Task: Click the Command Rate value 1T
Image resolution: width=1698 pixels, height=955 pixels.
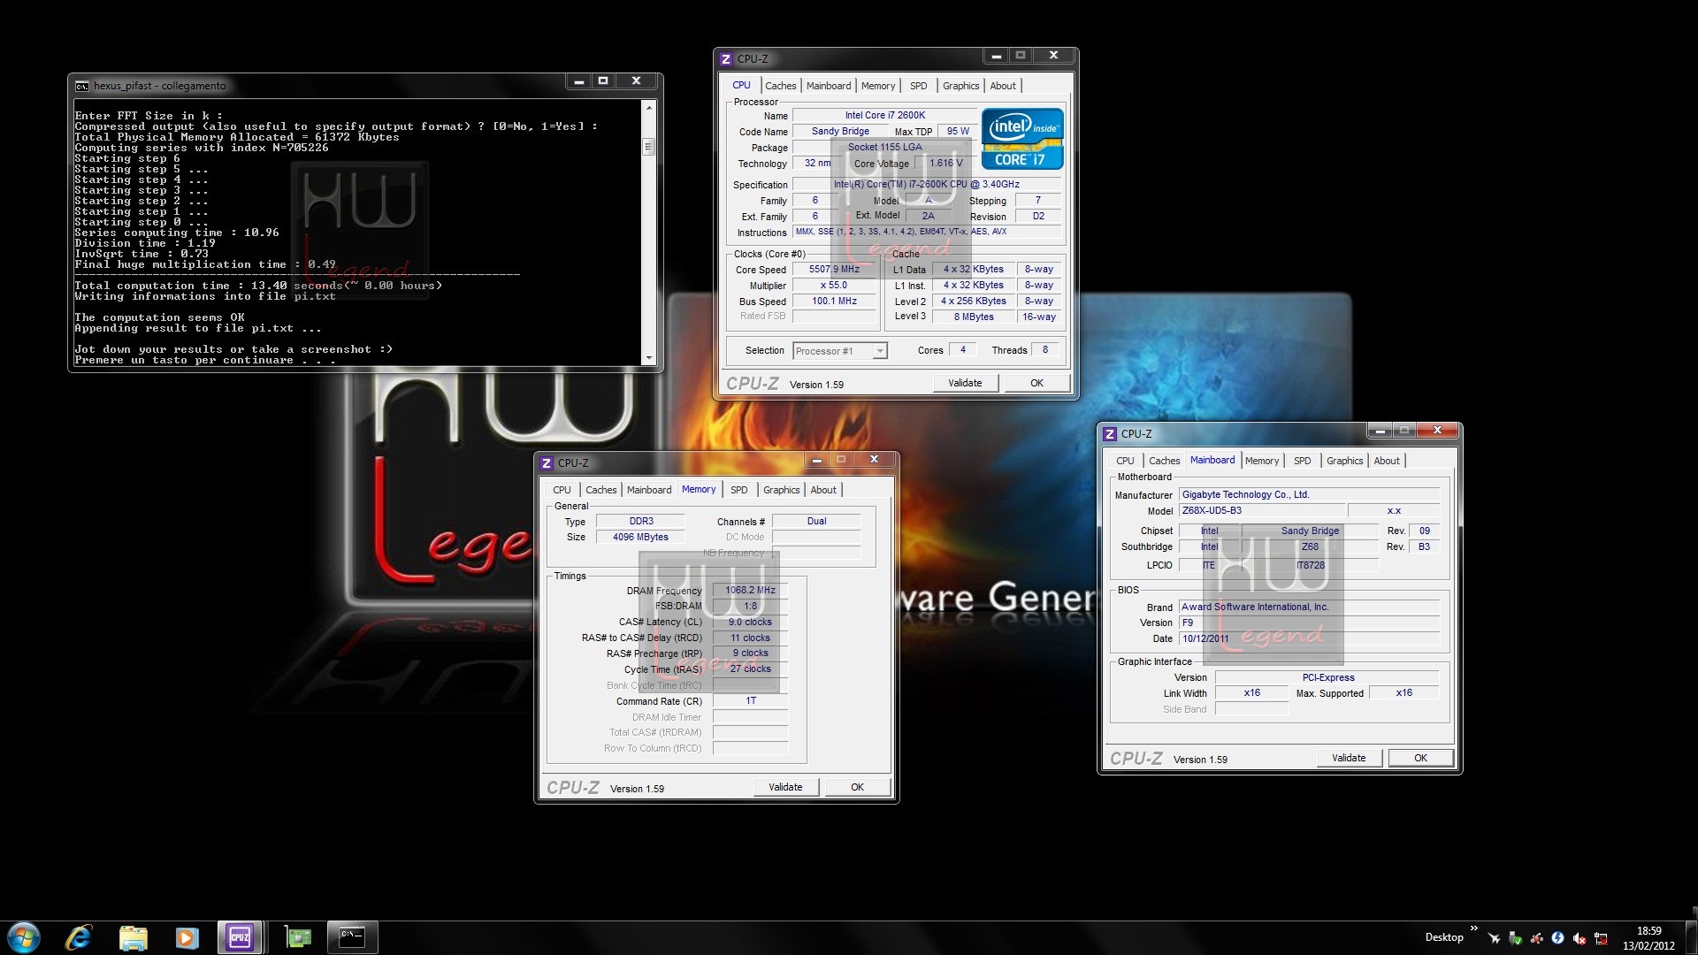Action: tap(750, 701)
